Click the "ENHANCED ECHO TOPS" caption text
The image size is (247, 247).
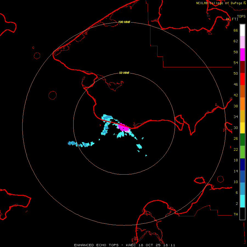click(x=96, y=245)
